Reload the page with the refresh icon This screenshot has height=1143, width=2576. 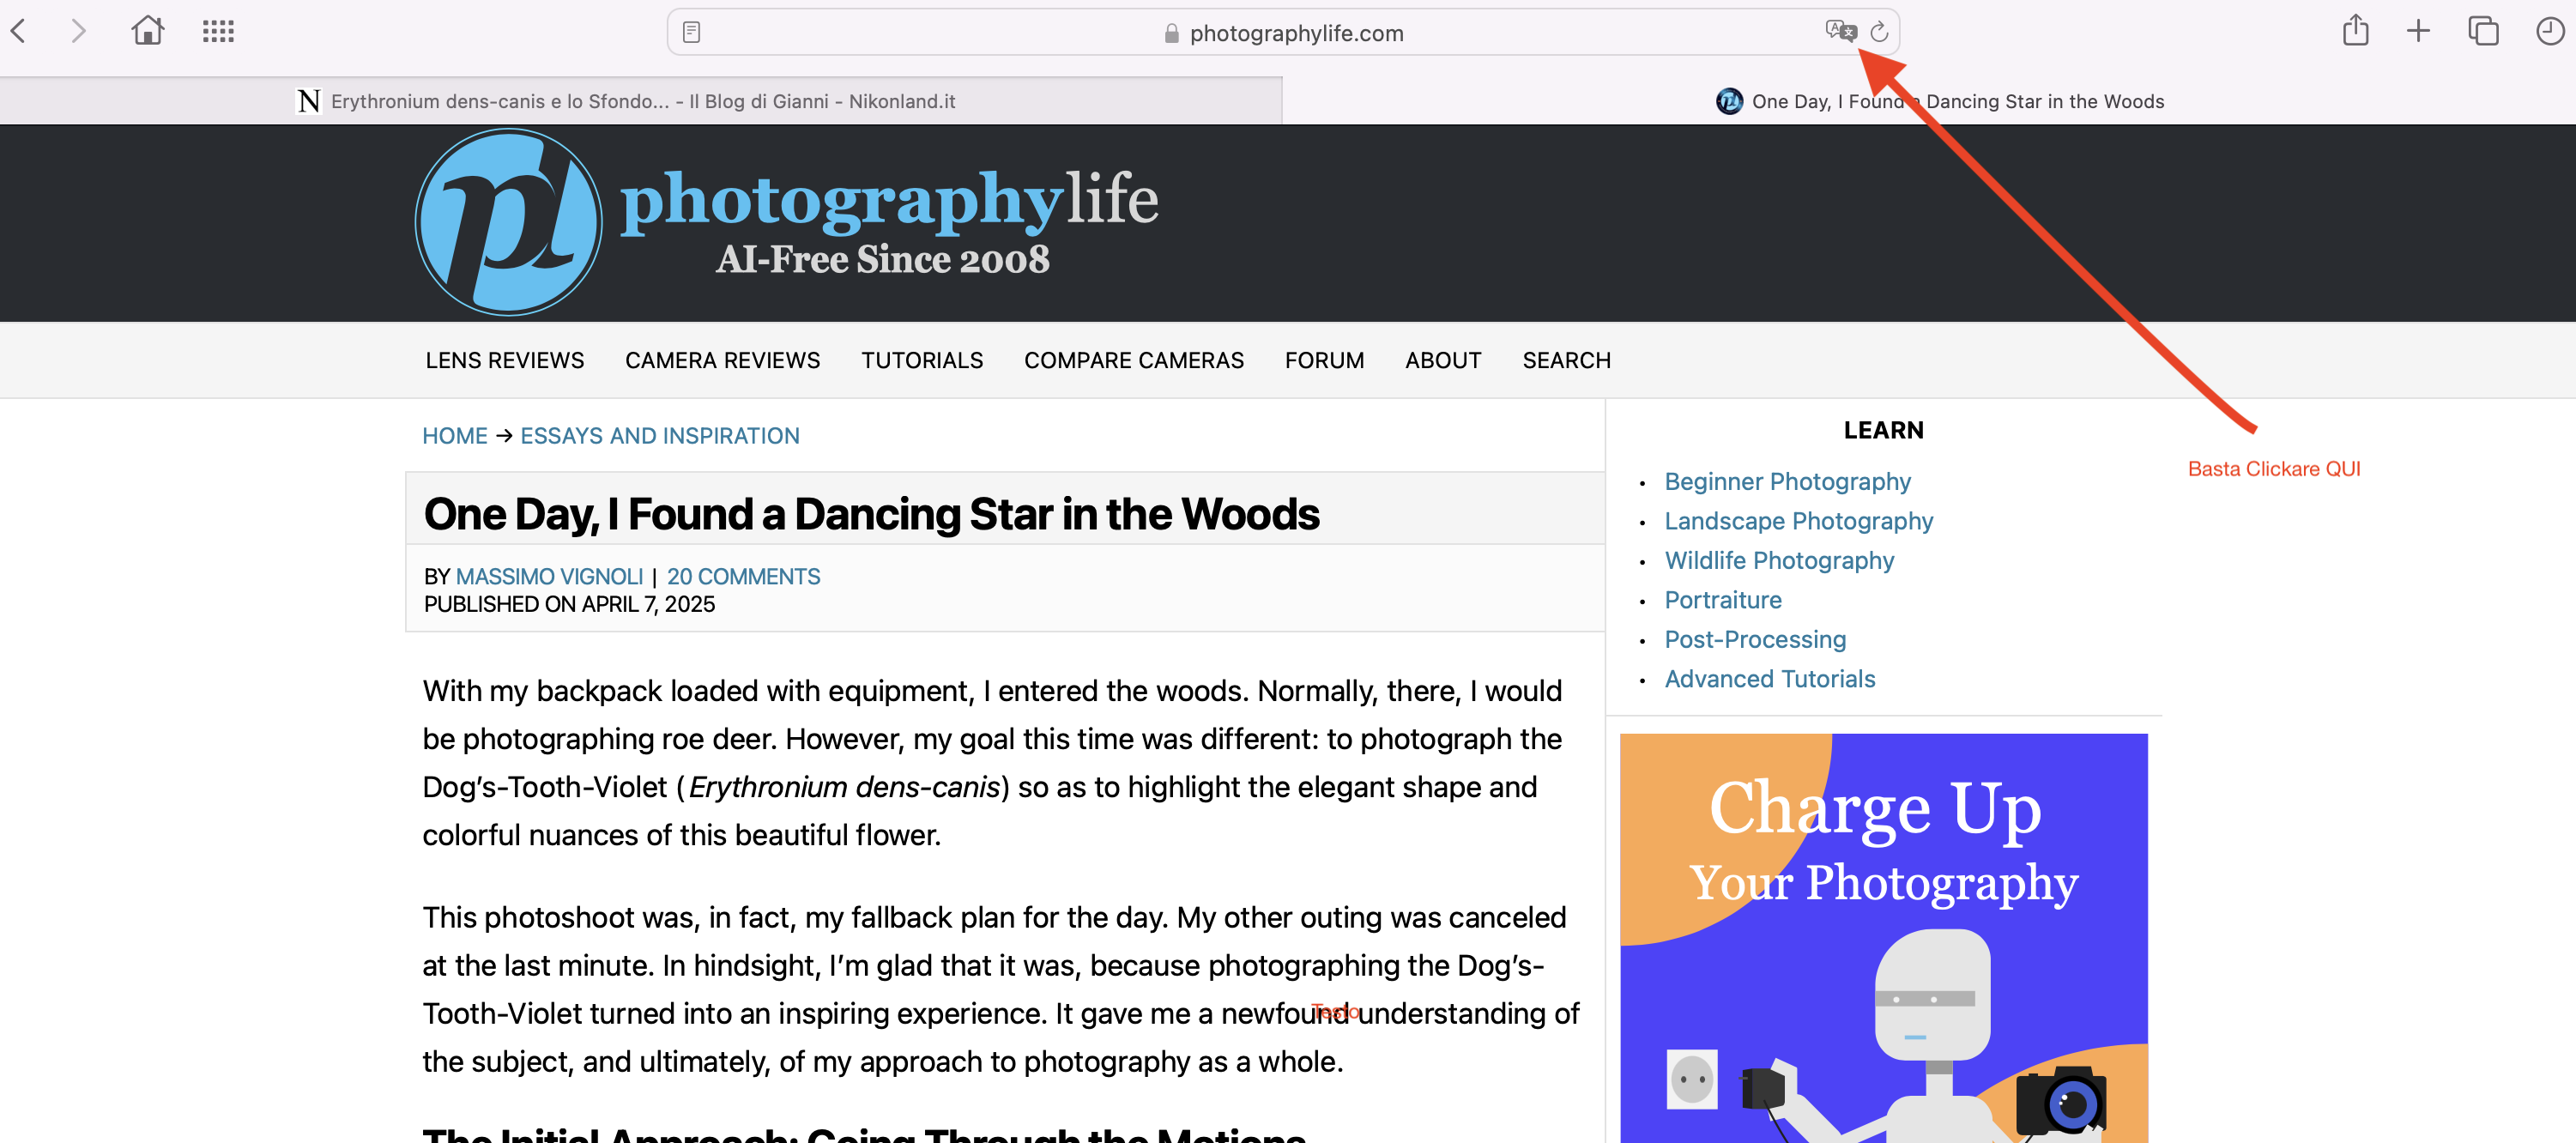[1879, 32]
